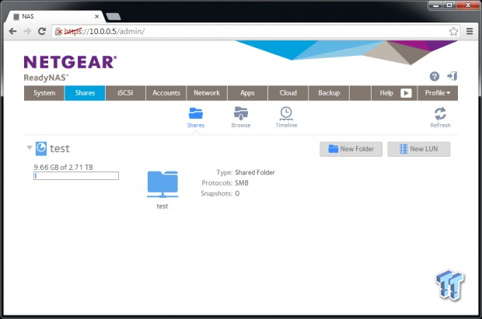This screenshot has height=319, width=482.
Task: Click the ReadyNAS product name text
Action: pos(46,78)
